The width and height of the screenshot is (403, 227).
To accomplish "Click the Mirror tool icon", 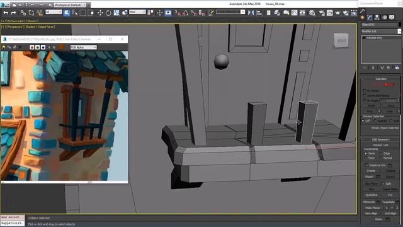I will click(251, 13).
